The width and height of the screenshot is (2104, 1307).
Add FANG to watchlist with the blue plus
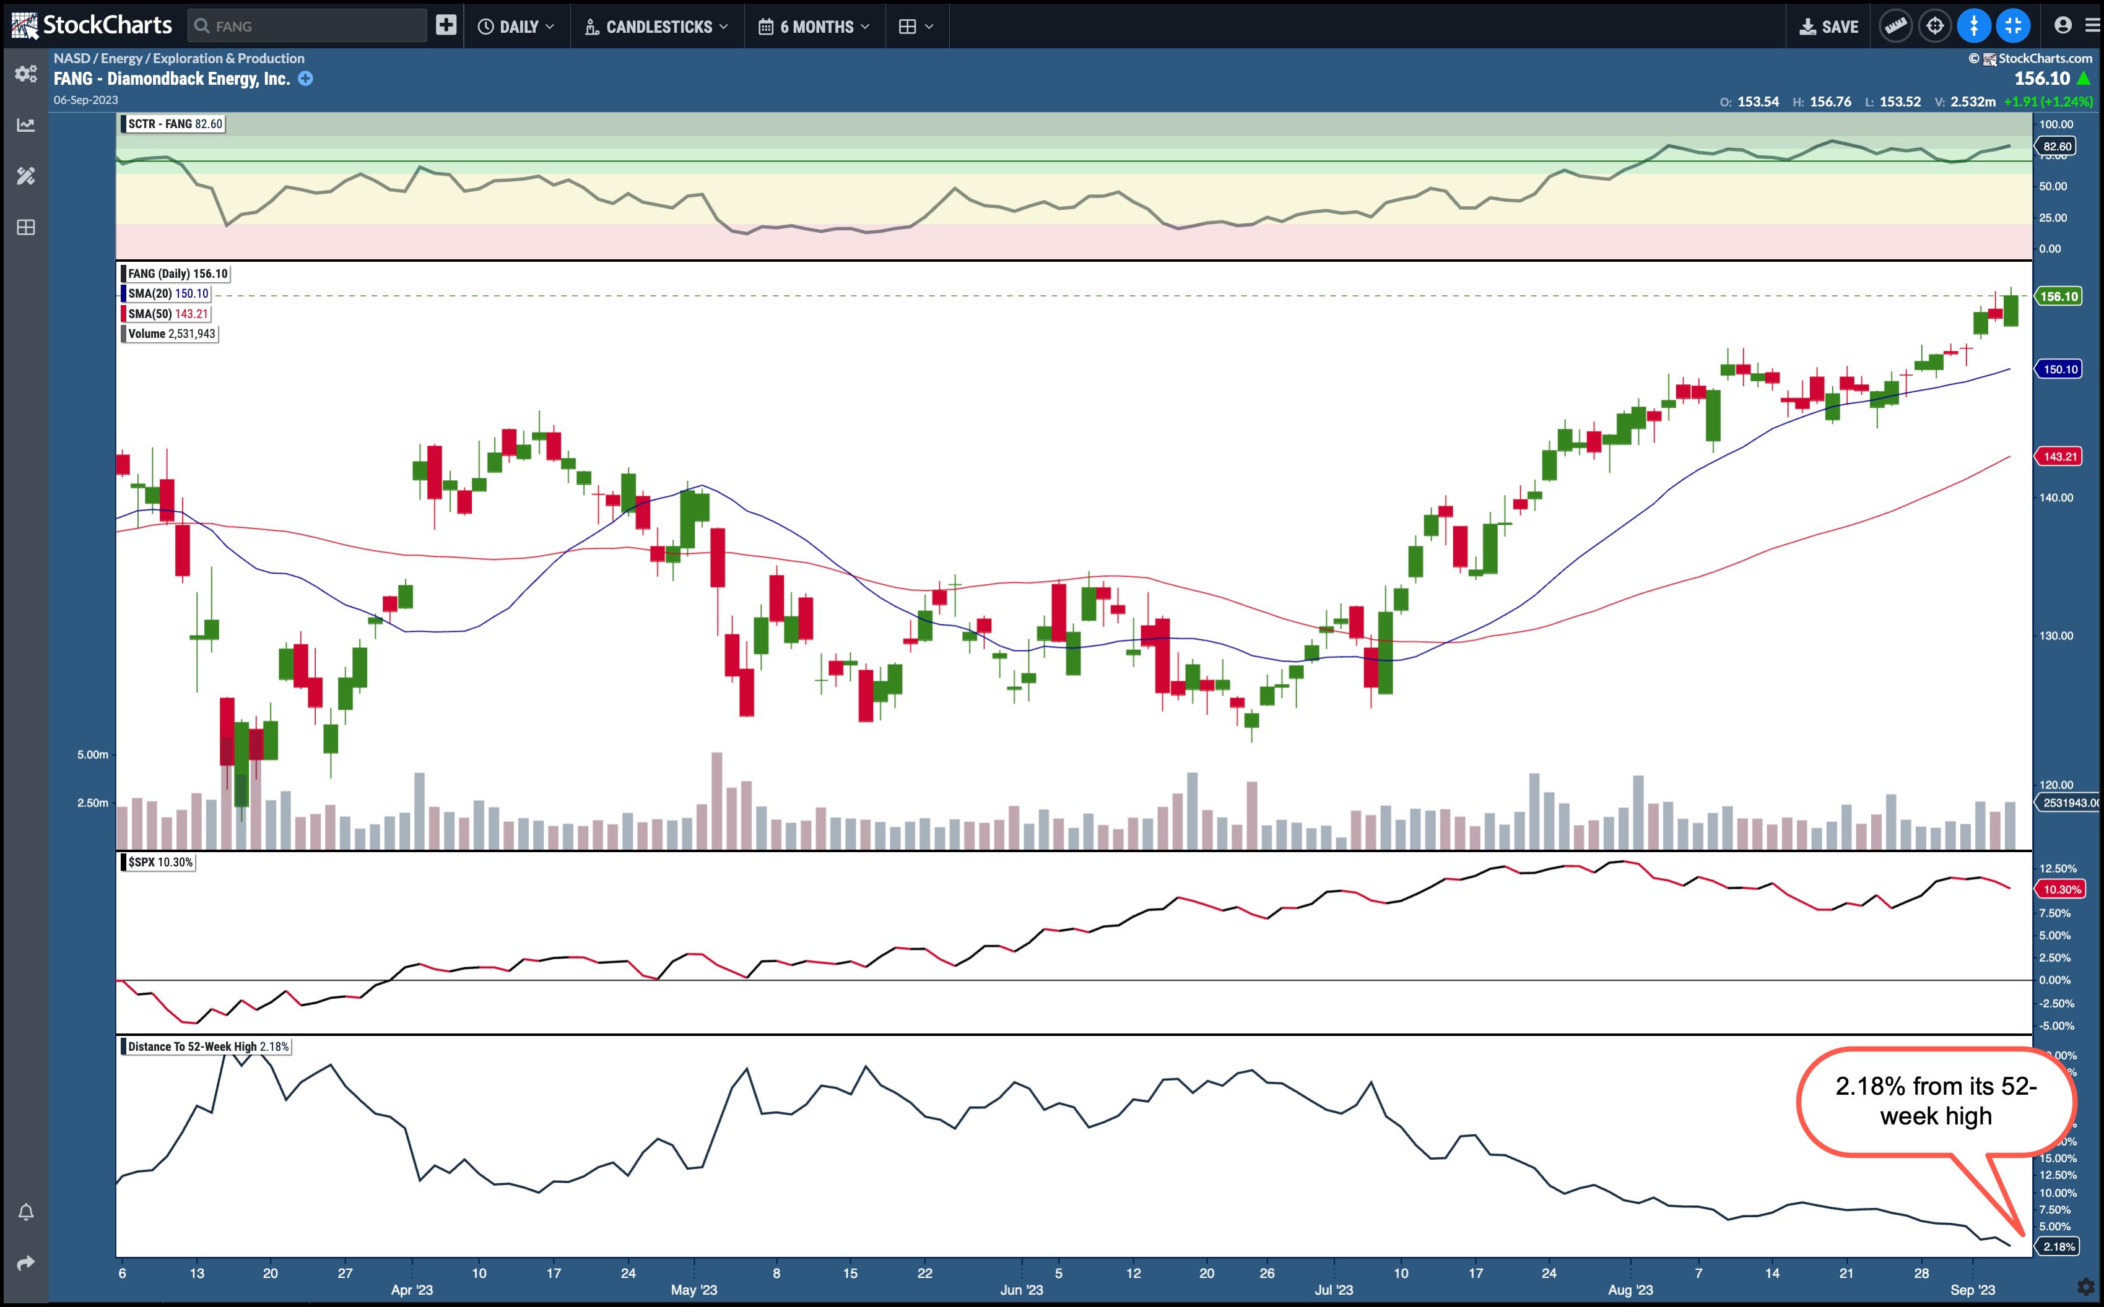point(305,79)
